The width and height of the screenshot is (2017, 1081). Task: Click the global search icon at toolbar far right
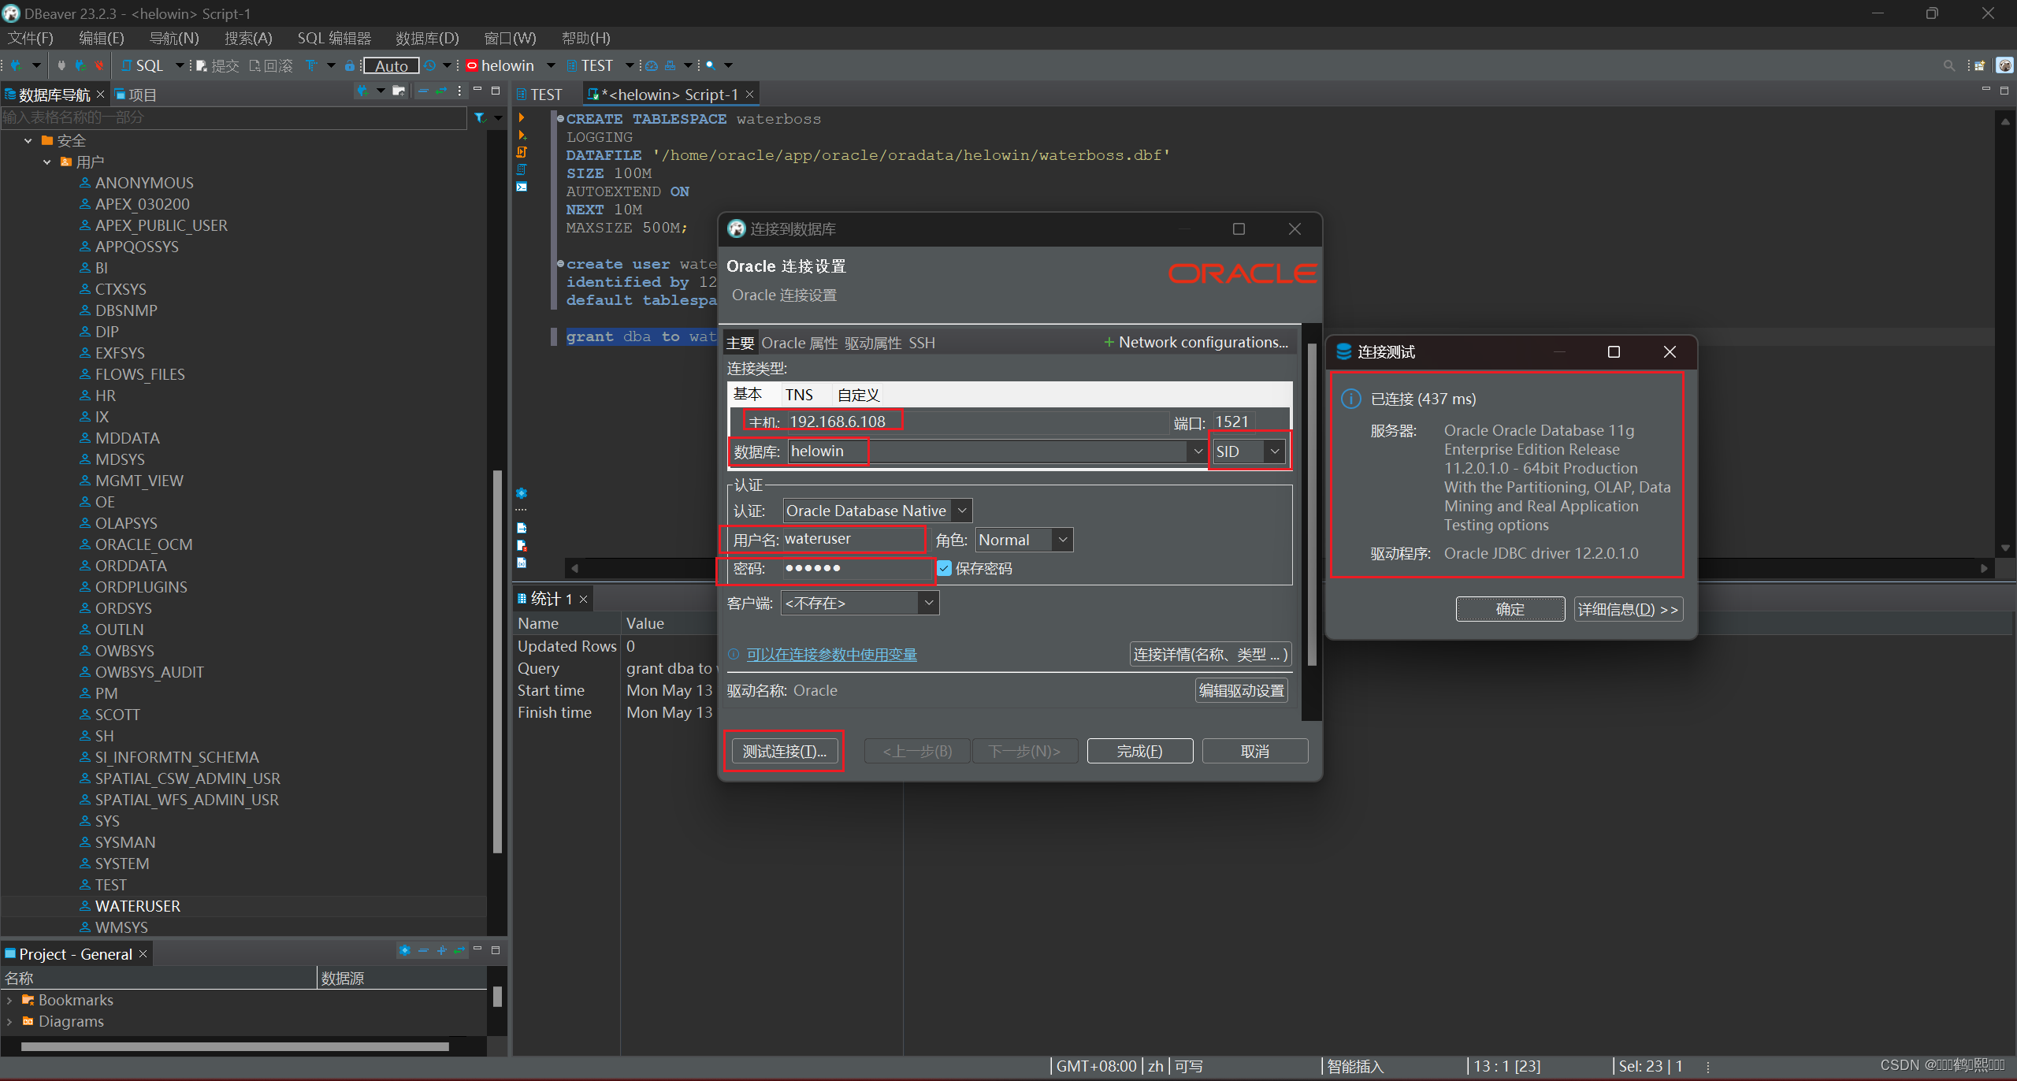click(x=1949, y=65)
